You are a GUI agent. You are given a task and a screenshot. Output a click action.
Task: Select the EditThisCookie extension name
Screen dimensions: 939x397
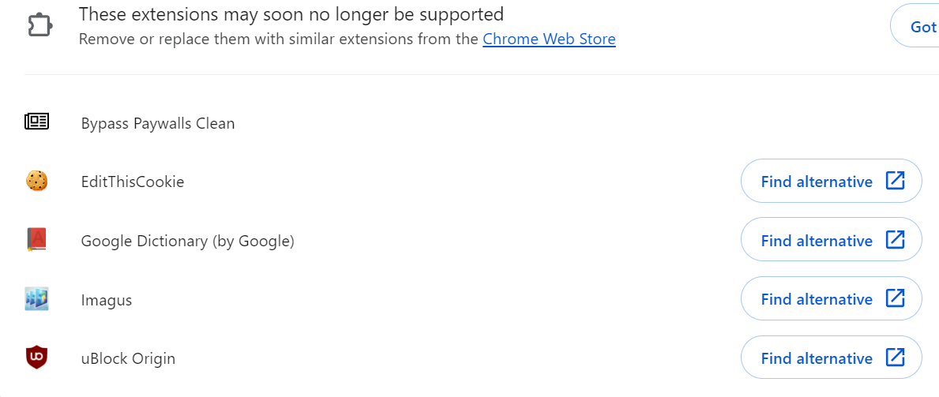coord(133,182)
